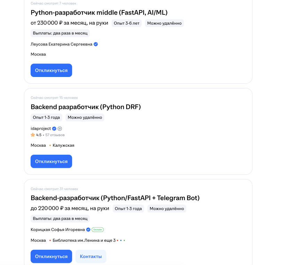Open the 57 отзывов reviews link
The height and width of the screenshot is (265, 293).
tap(55, 135)
